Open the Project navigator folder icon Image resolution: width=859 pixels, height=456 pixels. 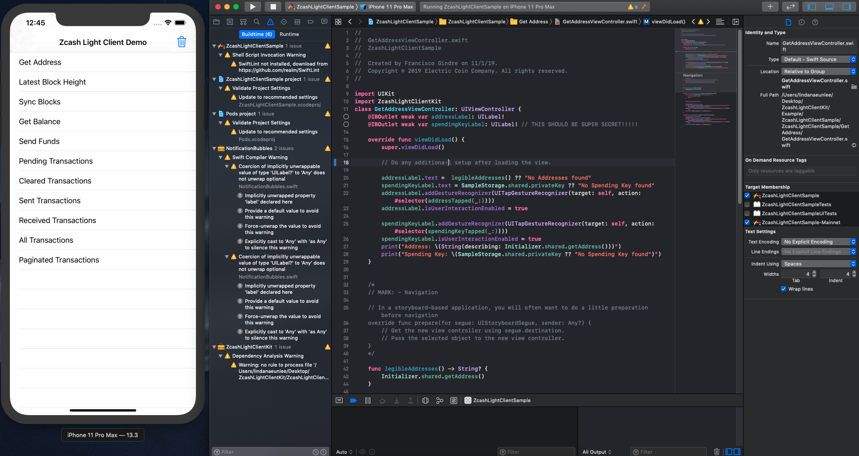(x=216, y=22)
